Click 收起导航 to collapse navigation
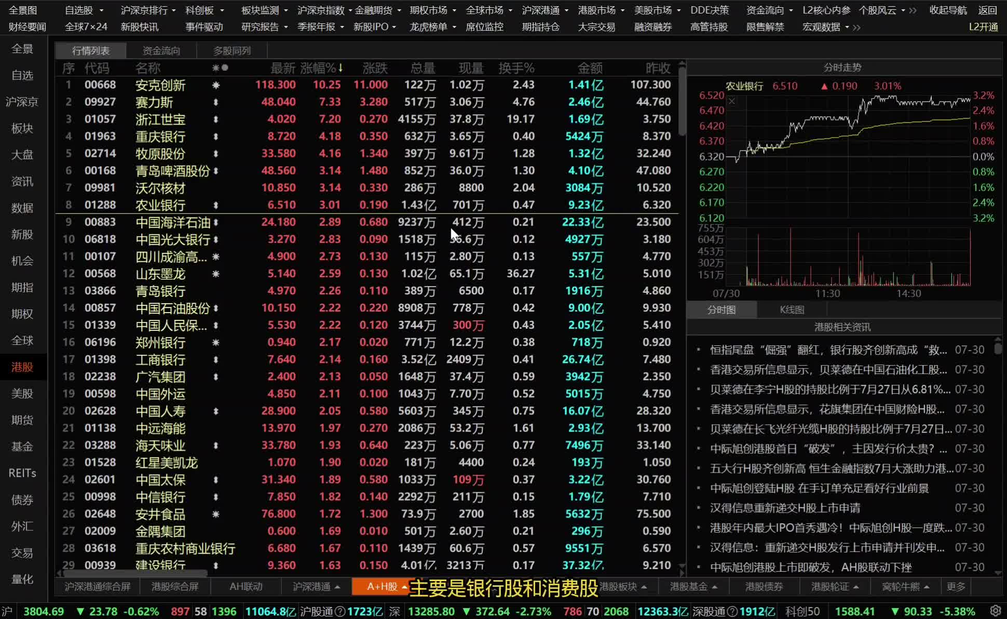Image resolution: width=1007 pixels, height=619 pixels. coord(948,10)
